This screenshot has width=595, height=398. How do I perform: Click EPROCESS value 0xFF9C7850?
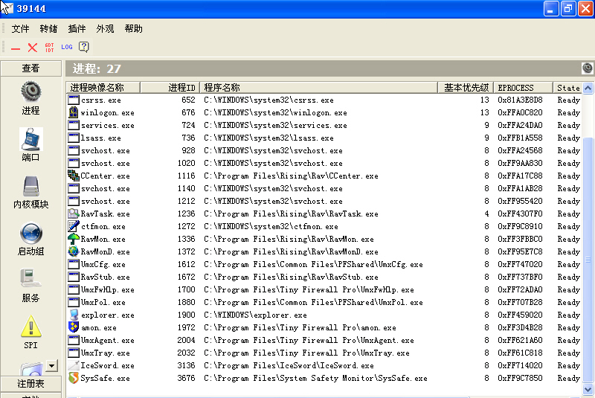(520, 378)
